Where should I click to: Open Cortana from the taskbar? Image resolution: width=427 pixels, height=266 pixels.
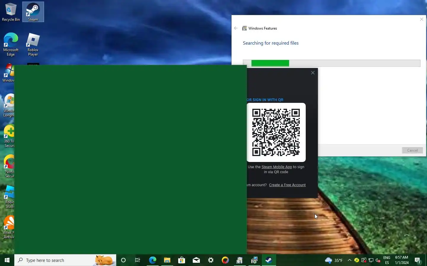[x=123, y=260]
